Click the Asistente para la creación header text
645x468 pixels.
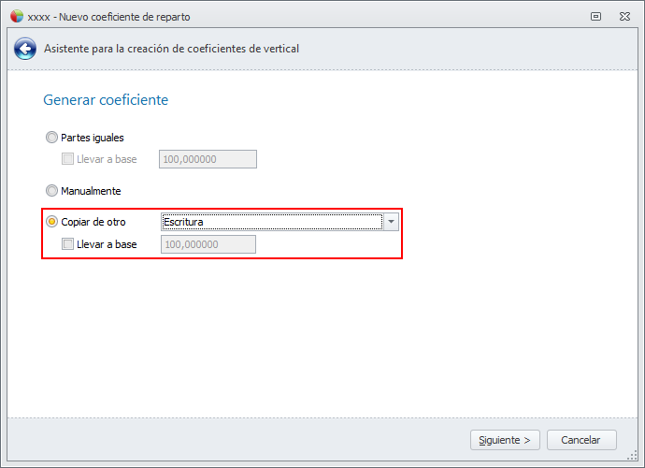click(x=172, y=49)
